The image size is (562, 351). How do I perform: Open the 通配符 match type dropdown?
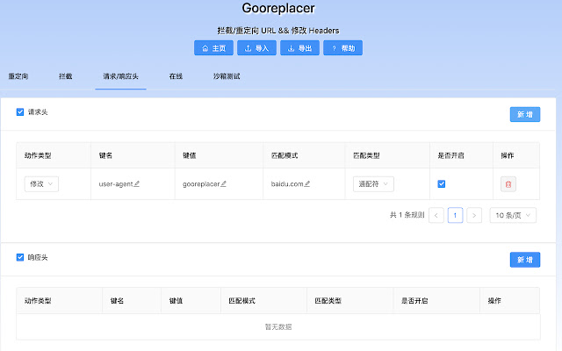372,184
